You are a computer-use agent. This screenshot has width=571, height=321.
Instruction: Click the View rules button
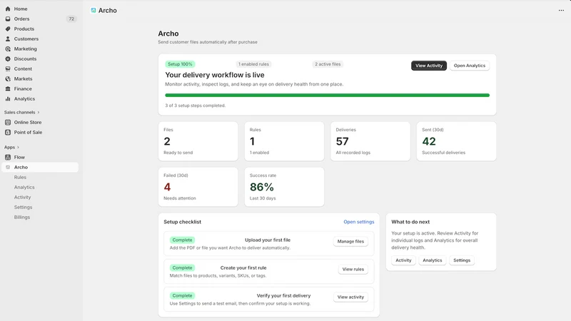pos(353,270)
